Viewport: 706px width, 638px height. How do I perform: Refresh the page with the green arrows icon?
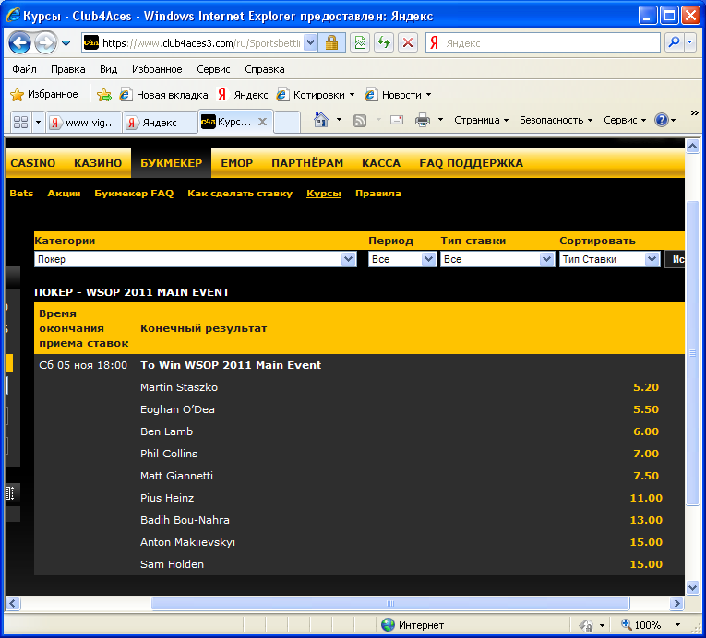(x=384, y=43)
